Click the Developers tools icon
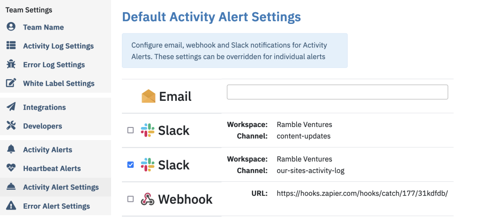The width and height of the screenshot is (480, 217). point(11,126)
